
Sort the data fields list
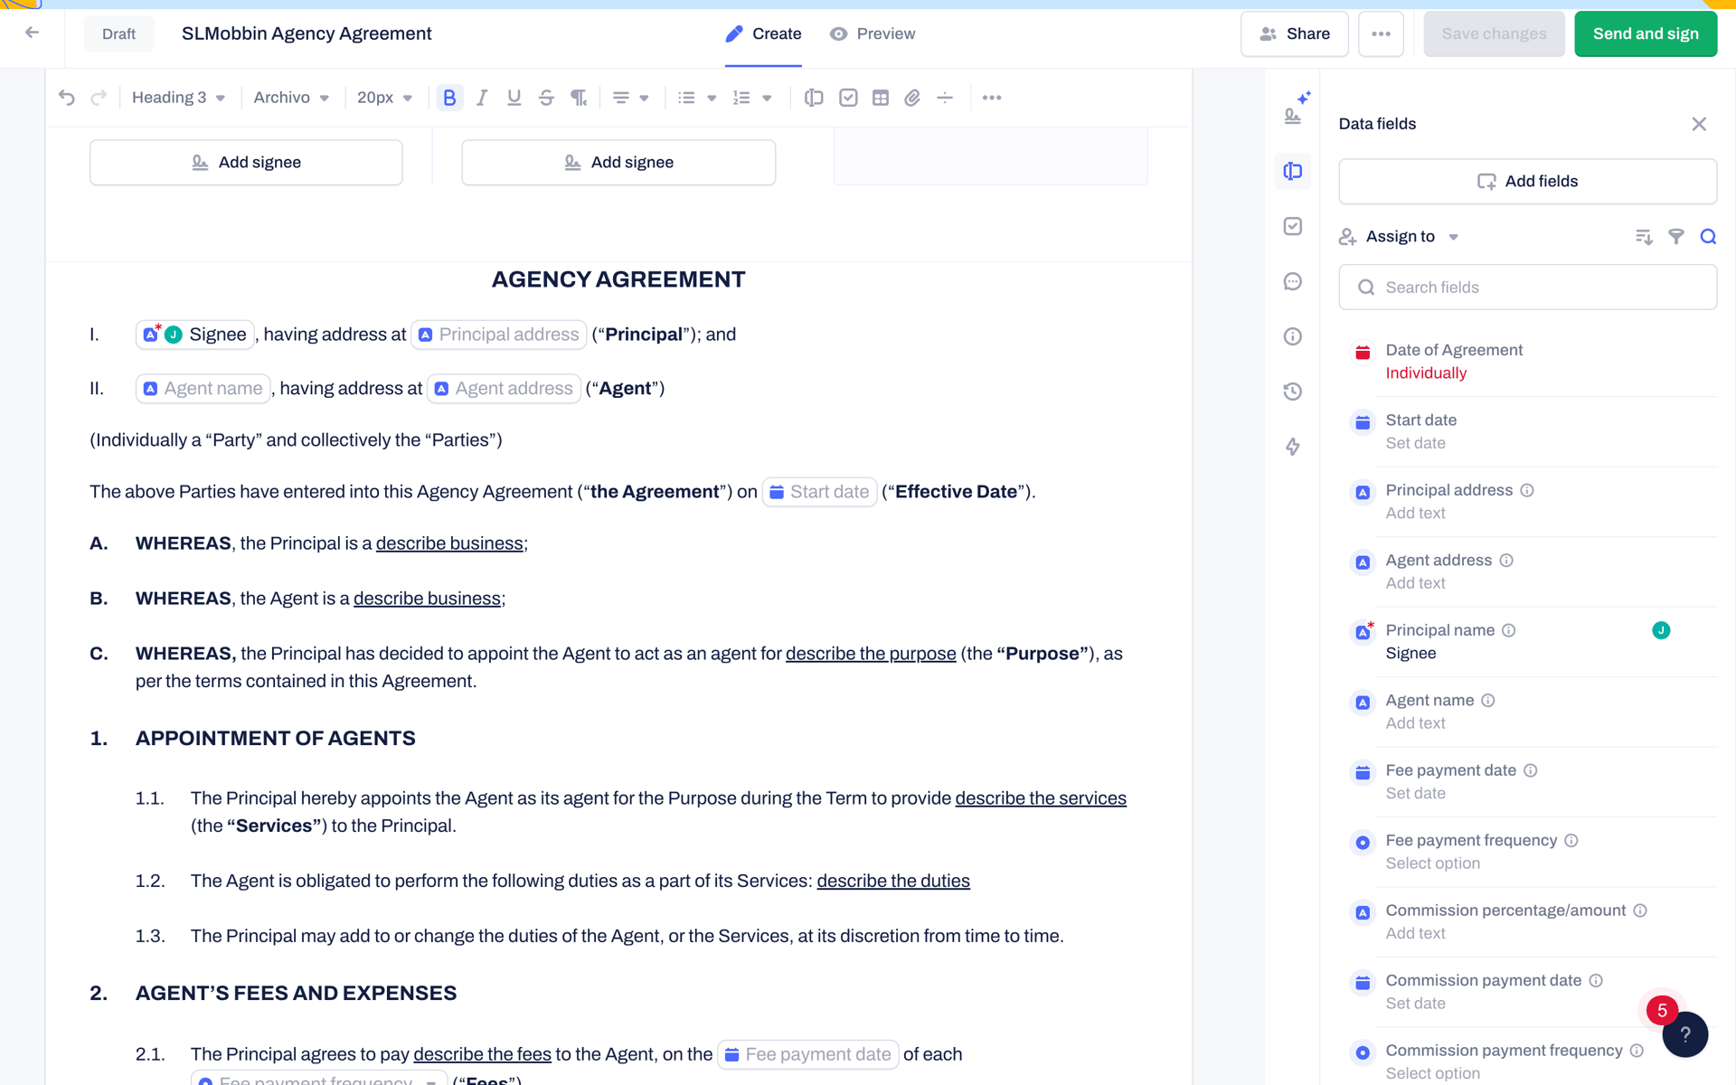coord(1644,237)
